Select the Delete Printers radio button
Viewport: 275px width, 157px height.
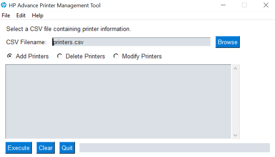tap(60, 56)
